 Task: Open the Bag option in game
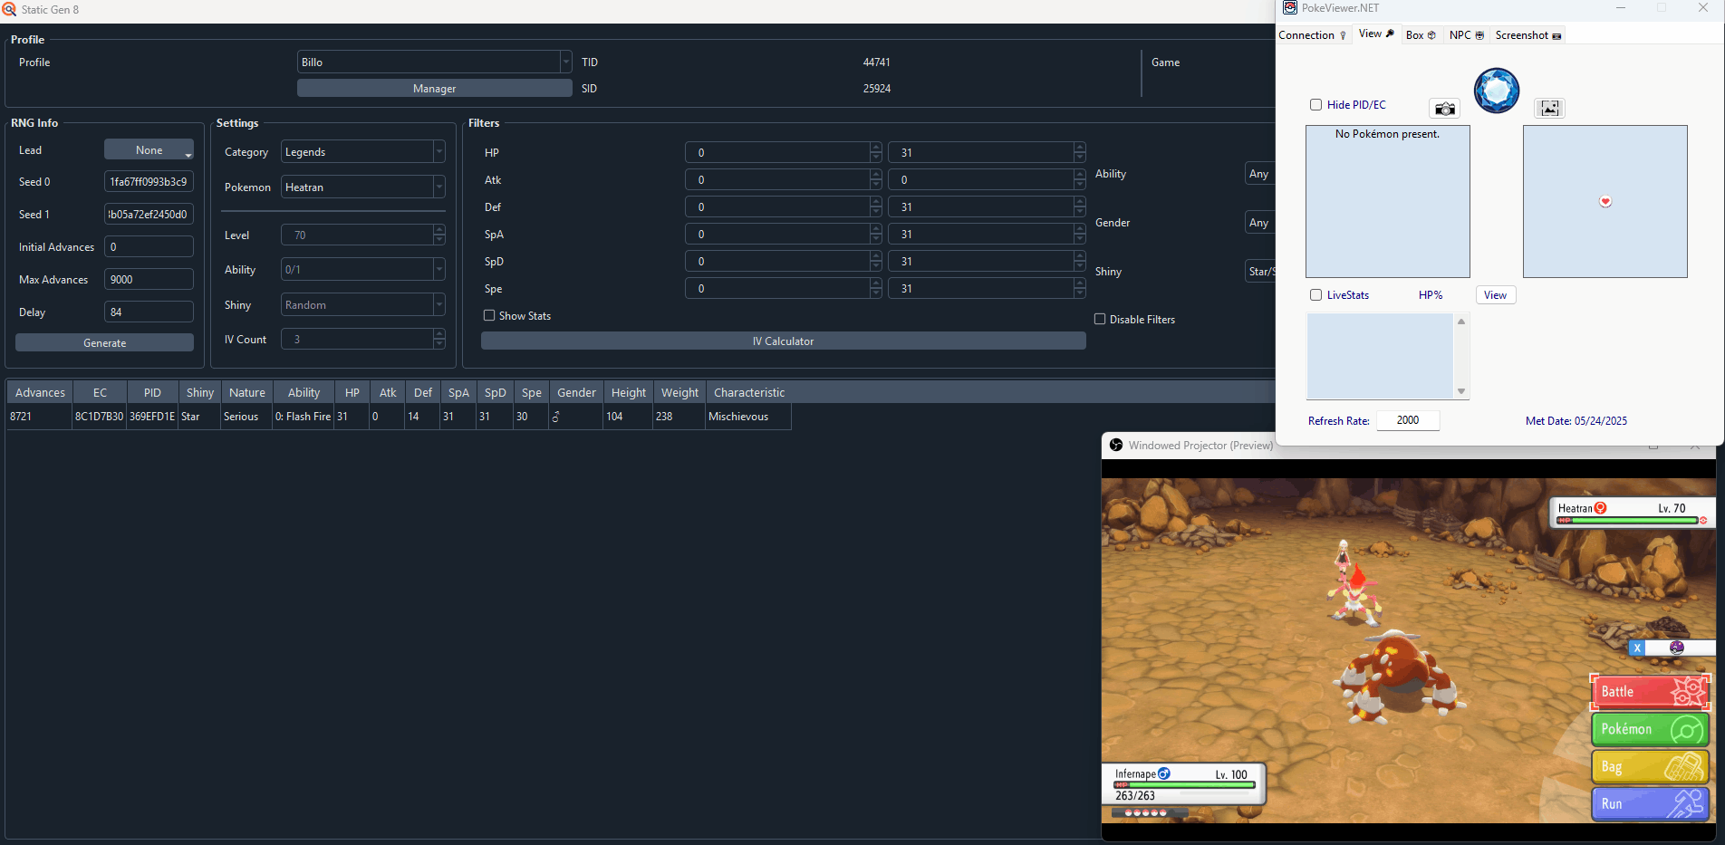tap(1651, 766)
